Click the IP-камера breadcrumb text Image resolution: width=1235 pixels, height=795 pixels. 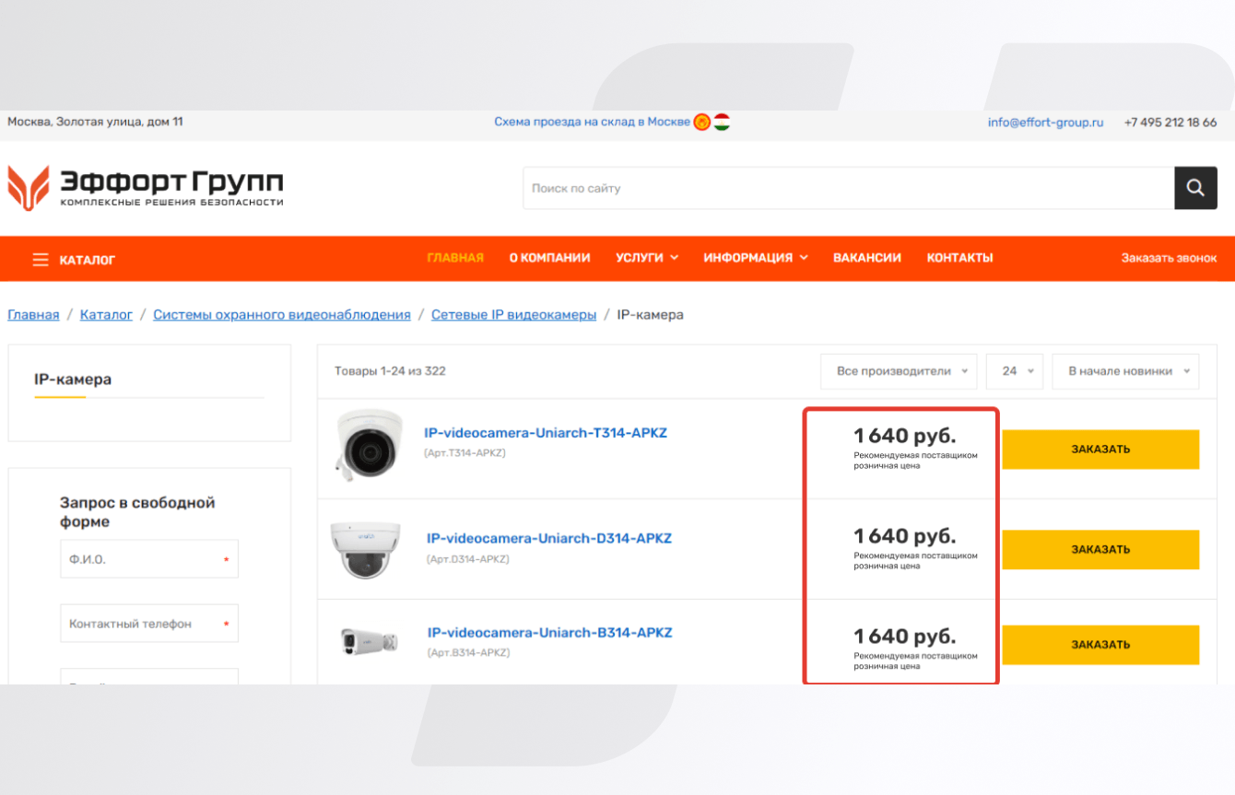click(x=651, y=315)
